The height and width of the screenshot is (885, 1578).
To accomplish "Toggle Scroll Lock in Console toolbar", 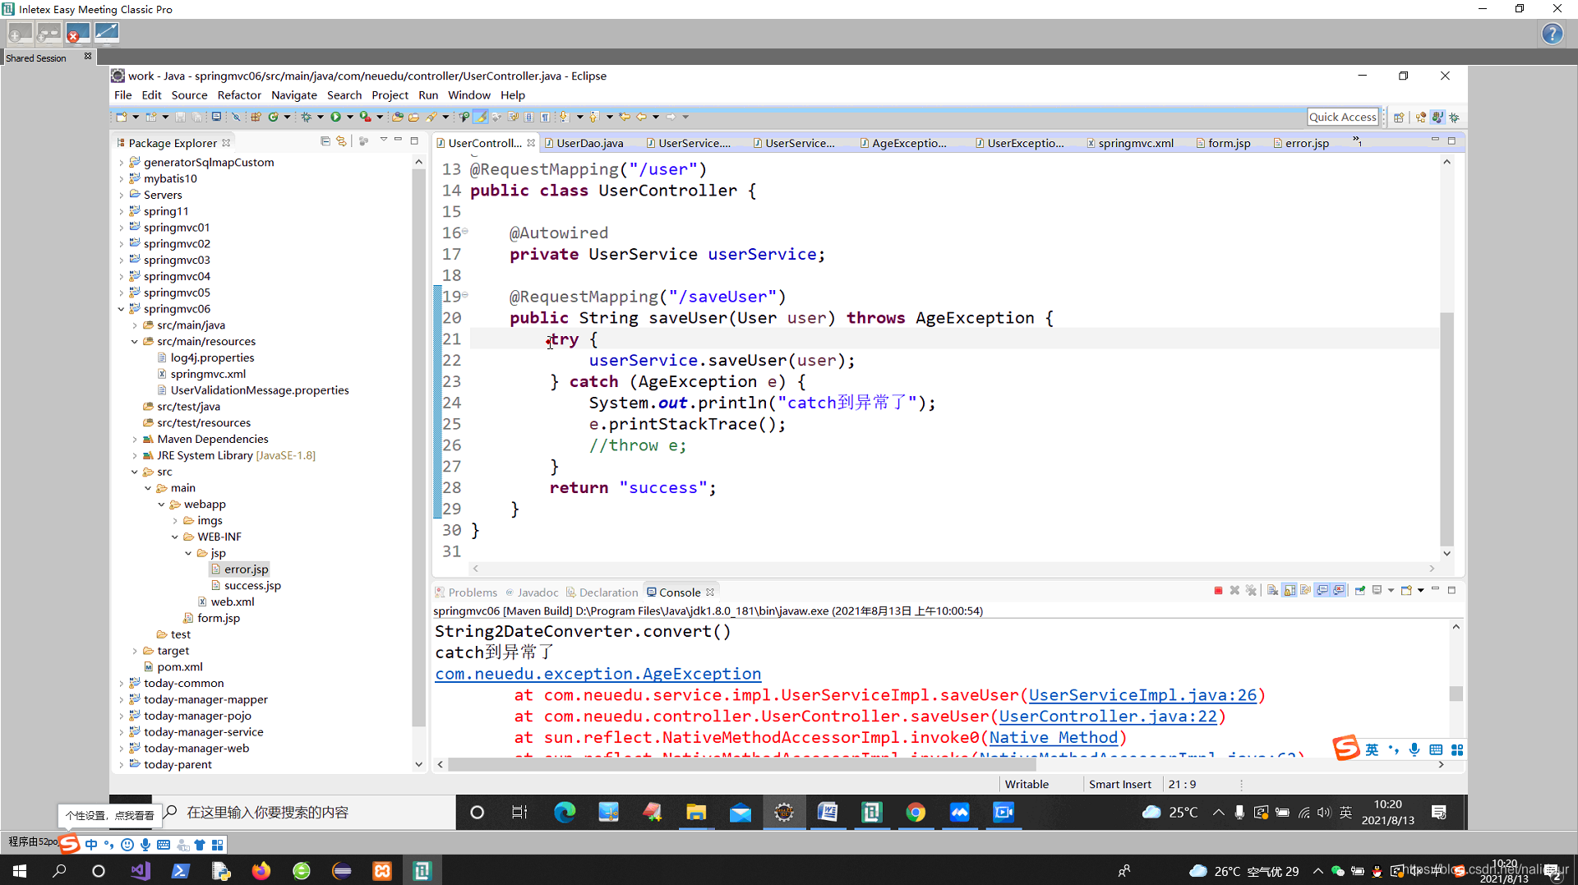I will tap(1290, 591).
